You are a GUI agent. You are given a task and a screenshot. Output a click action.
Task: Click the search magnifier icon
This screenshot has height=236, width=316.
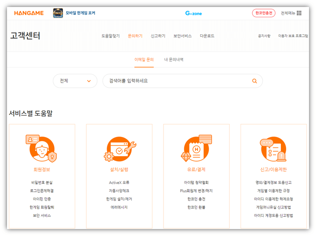pyautogui.click(x=254, y=81)
